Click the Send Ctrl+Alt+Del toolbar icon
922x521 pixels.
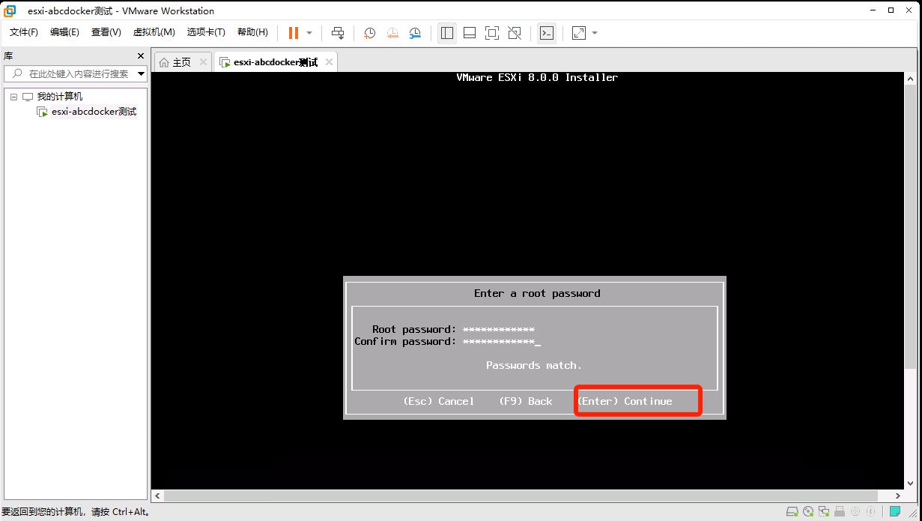pos(338,33)
